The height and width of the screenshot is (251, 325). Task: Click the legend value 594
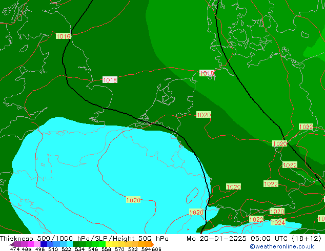pyautogui.click(x=146, y=249)
